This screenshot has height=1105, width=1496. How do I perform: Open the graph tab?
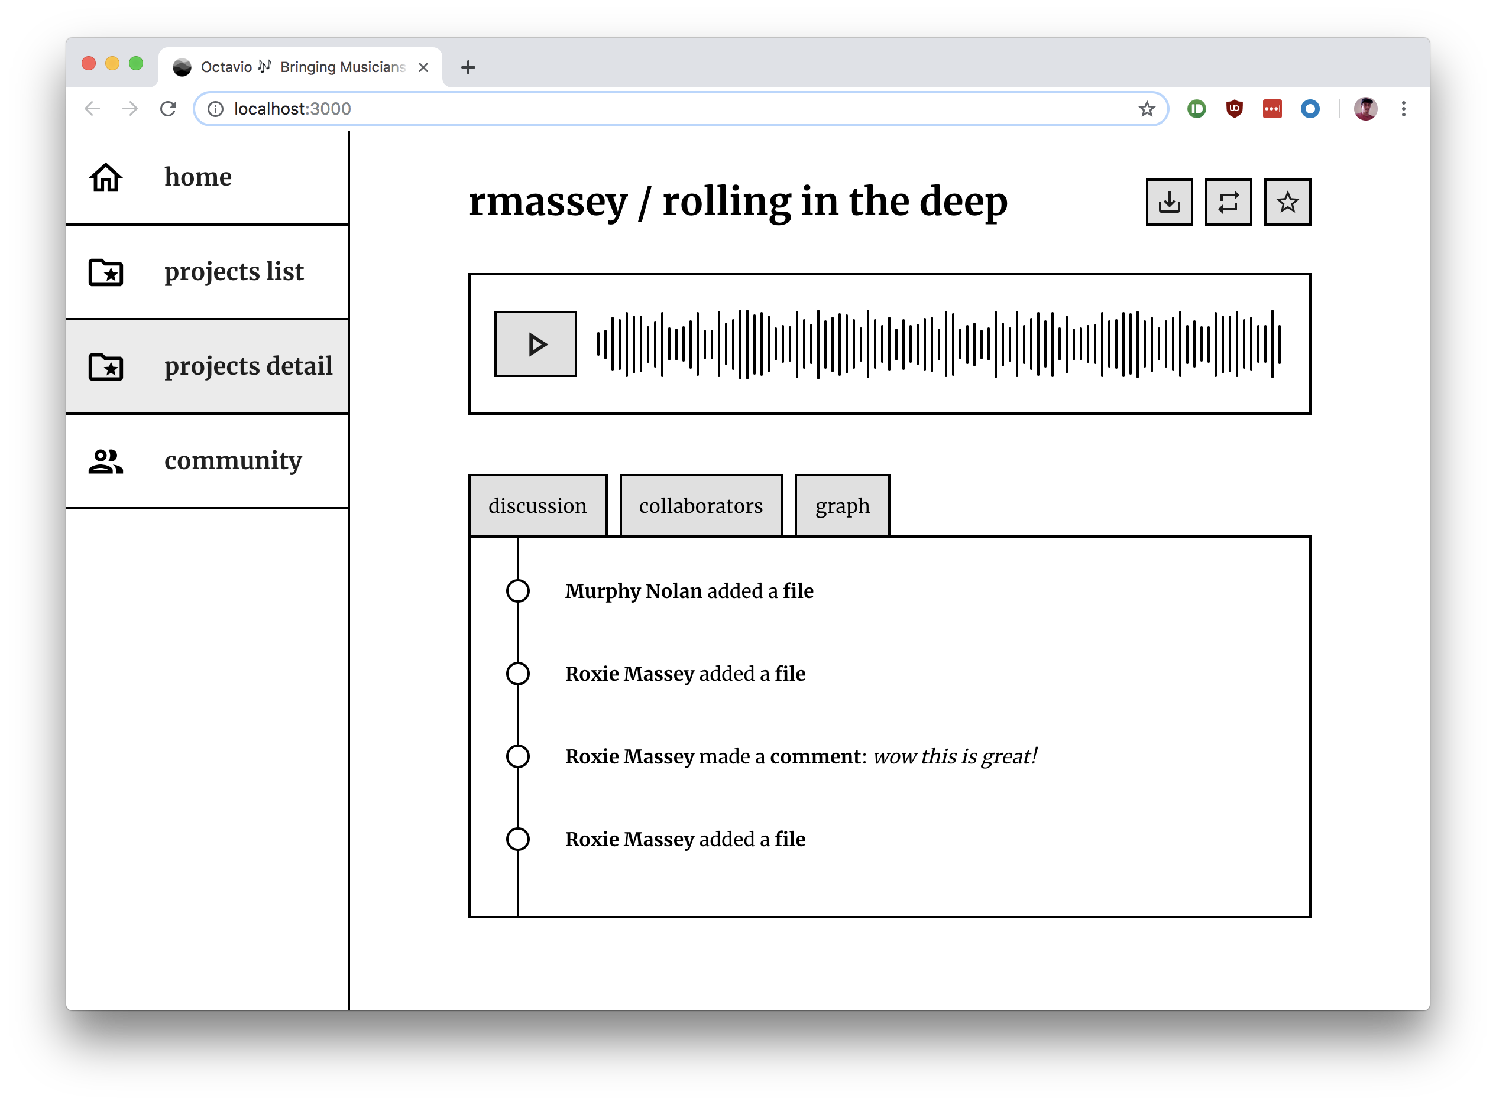tap(842, 506)
